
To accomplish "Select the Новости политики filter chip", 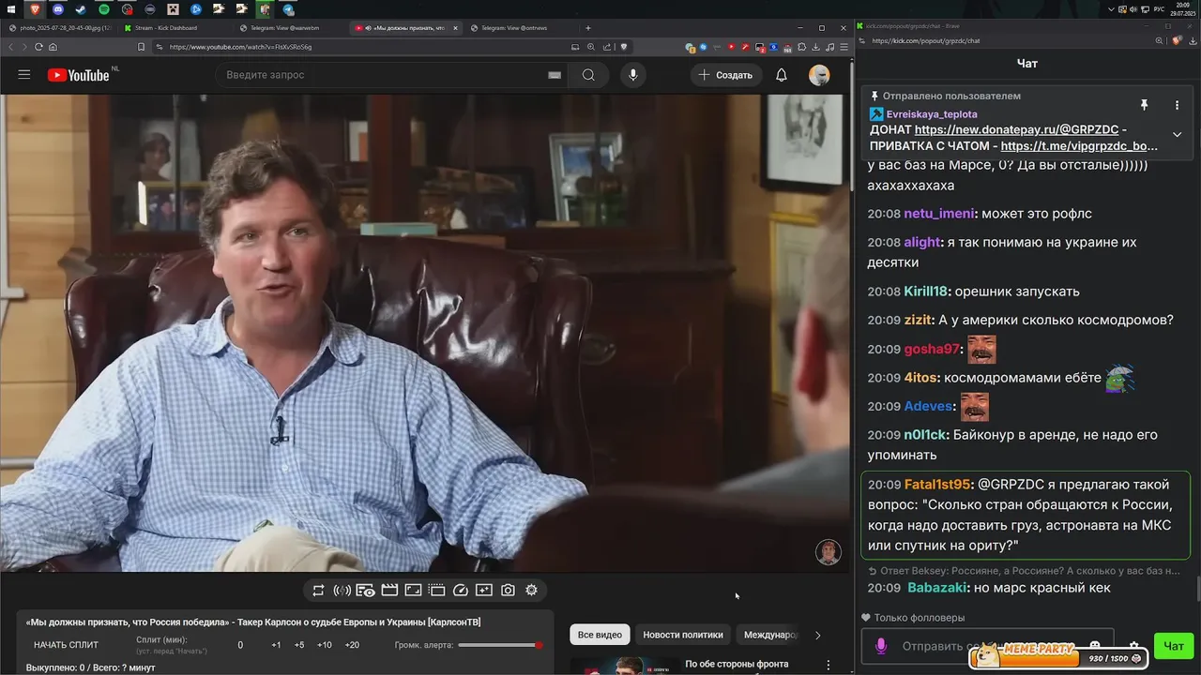I will point(683,635).
